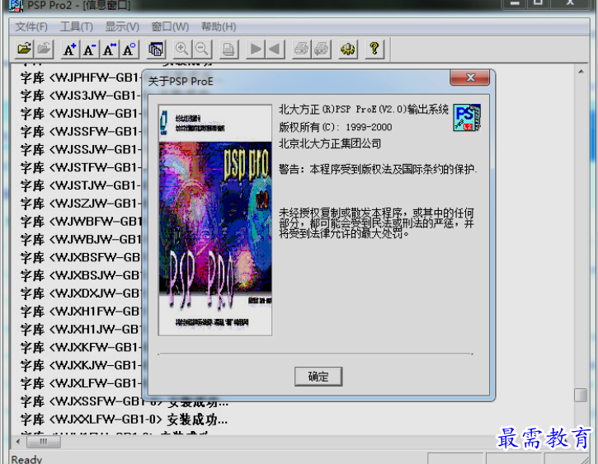Click the next page right arrow icon
This screenshot has height=464, width=598.
256,49
